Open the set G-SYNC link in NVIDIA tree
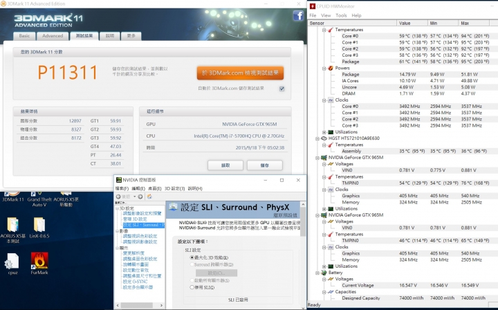The width and height of the screenshot is (498, 310). point(136,282)
